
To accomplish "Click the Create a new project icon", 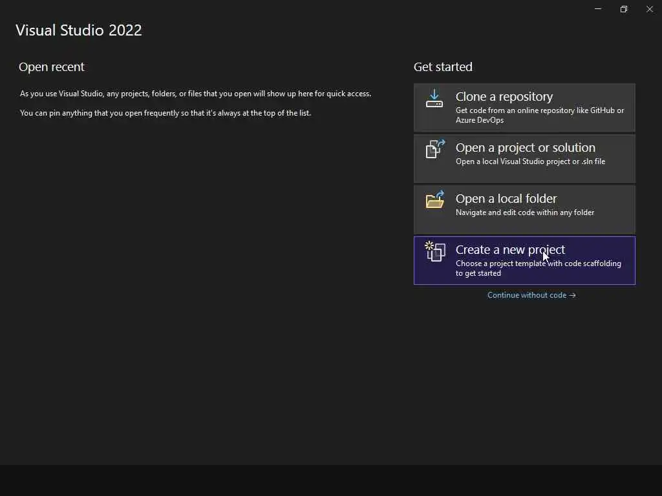I will tap(435, 251).
